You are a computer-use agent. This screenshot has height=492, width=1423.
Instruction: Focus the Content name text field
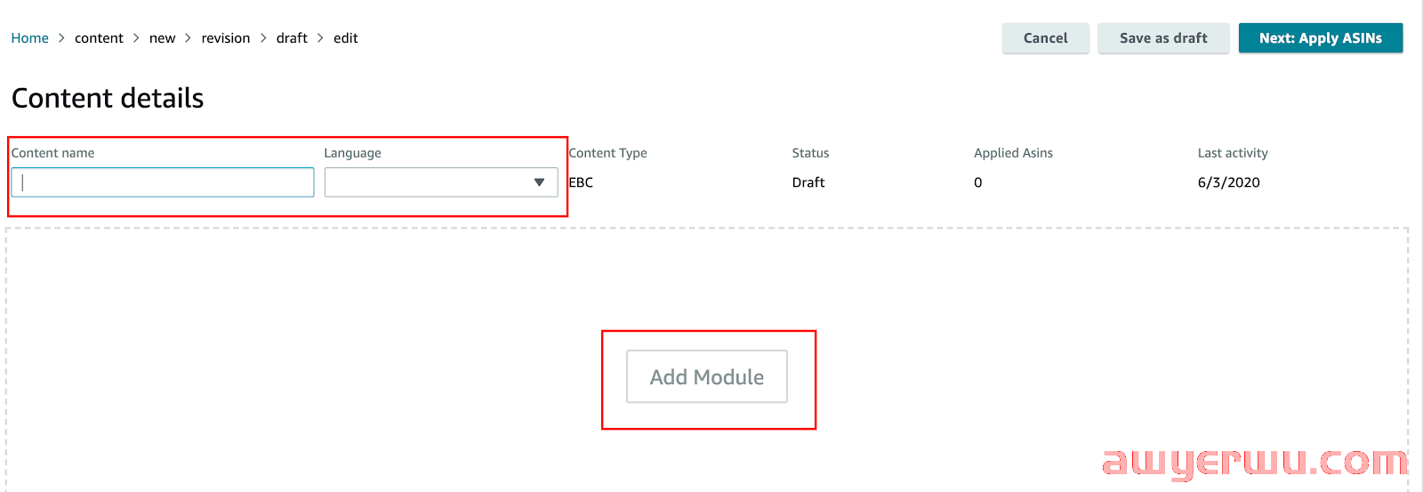click(163, 182)
